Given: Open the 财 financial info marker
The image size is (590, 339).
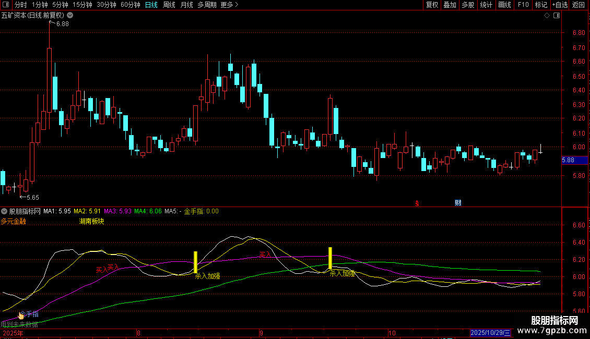Looking at the screenshot, I should (458, 203).
